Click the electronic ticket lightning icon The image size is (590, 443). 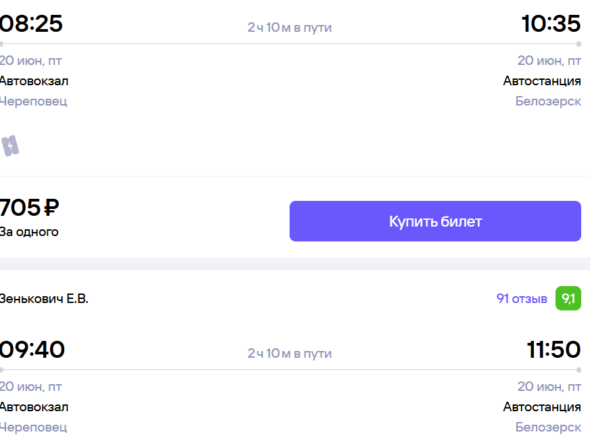(x=10, y=145)
